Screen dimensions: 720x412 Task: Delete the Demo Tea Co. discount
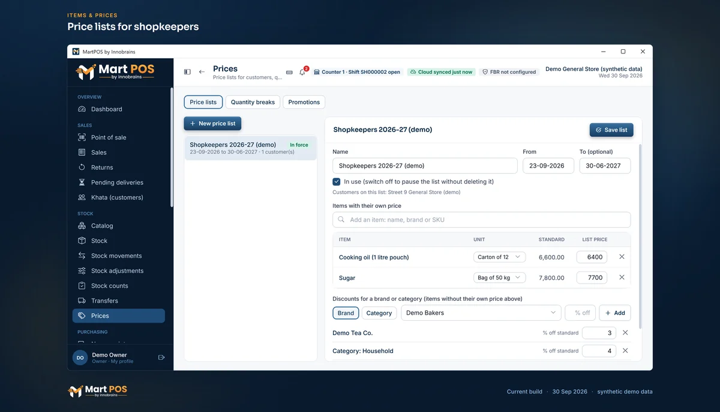(625, 333)
